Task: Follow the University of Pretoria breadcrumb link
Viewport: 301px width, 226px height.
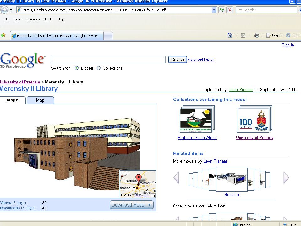Action: [20, 82]
